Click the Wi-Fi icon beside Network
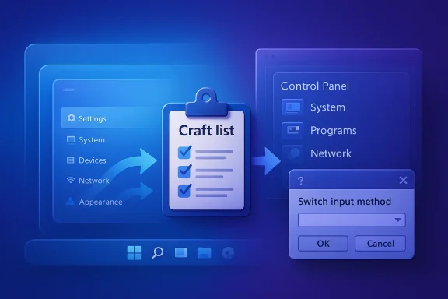Screen dimensions: 448x299 [71, 180]
